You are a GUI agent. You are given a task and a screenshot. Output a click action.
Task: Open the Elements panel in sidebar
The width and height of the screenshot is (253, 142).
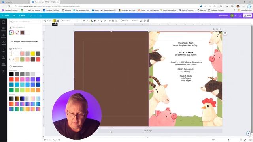pyautogui.click(x=4, y=29)
